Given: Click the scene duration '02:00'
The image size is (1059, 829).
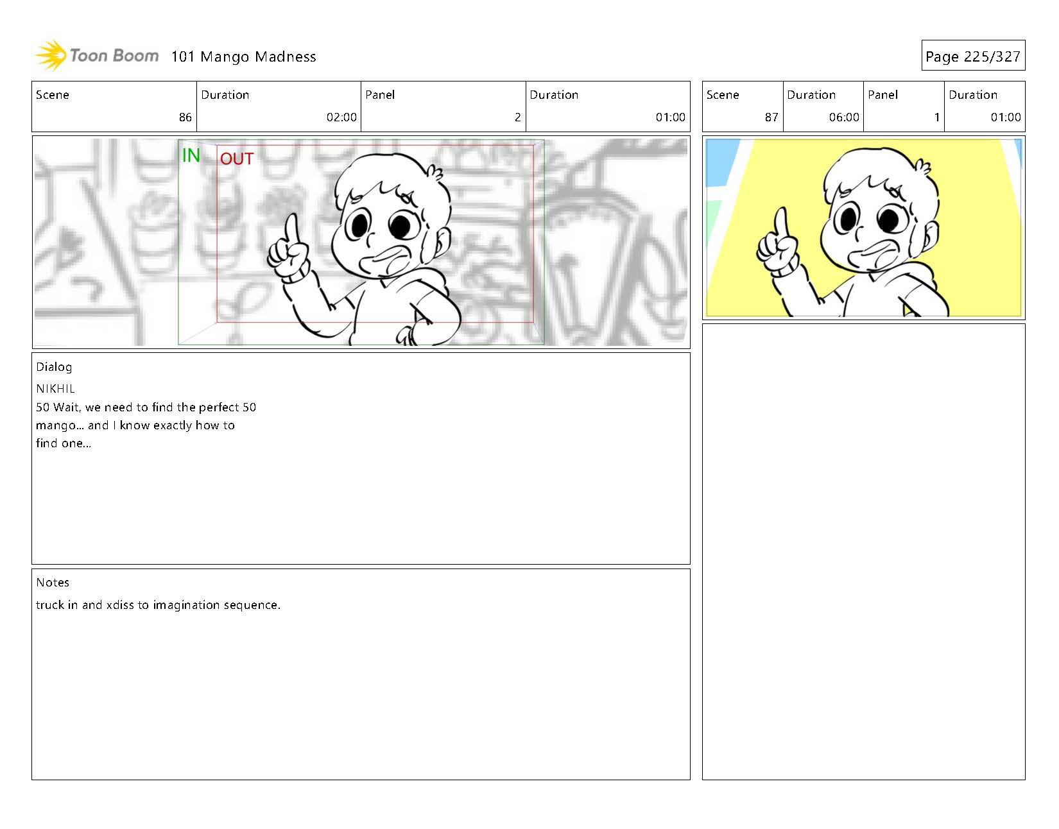Looking at the screenshot, I should coord(341,117).
